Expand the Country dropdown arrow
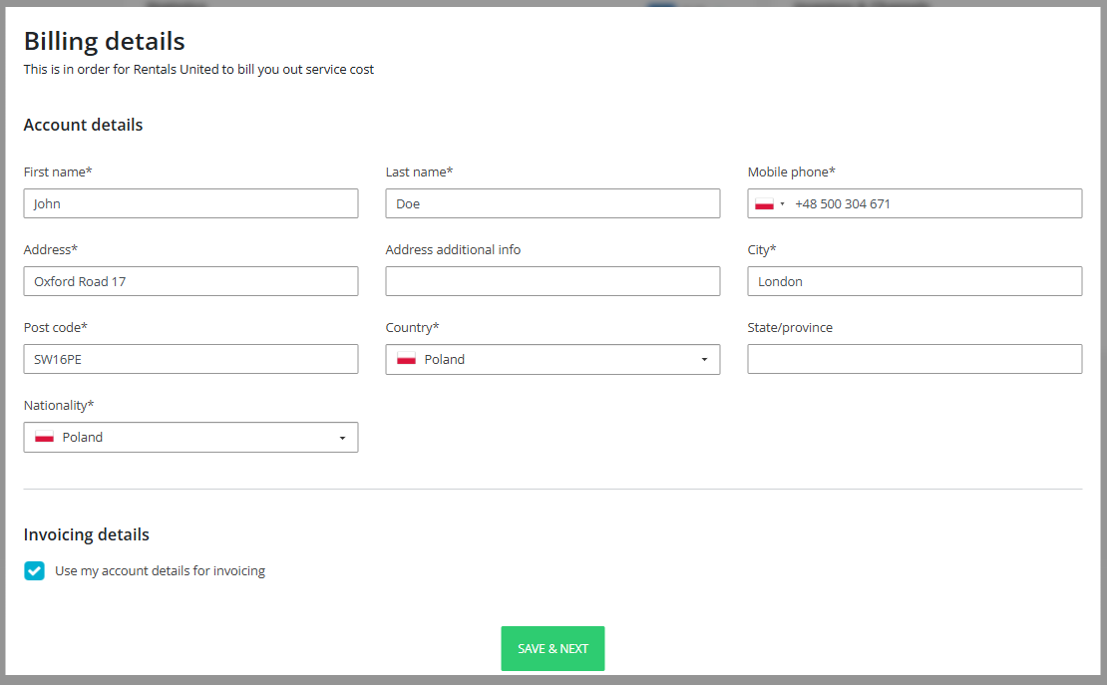1107x685 pixels. point(704,360)
